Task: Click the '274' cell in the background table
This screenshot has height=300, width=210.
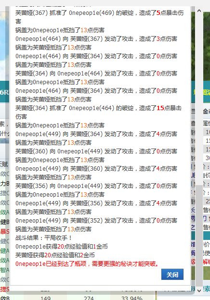Action: coord(89,298)
